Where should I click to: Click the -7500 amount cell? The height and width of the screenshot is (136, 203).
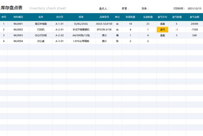click(194, 29)
